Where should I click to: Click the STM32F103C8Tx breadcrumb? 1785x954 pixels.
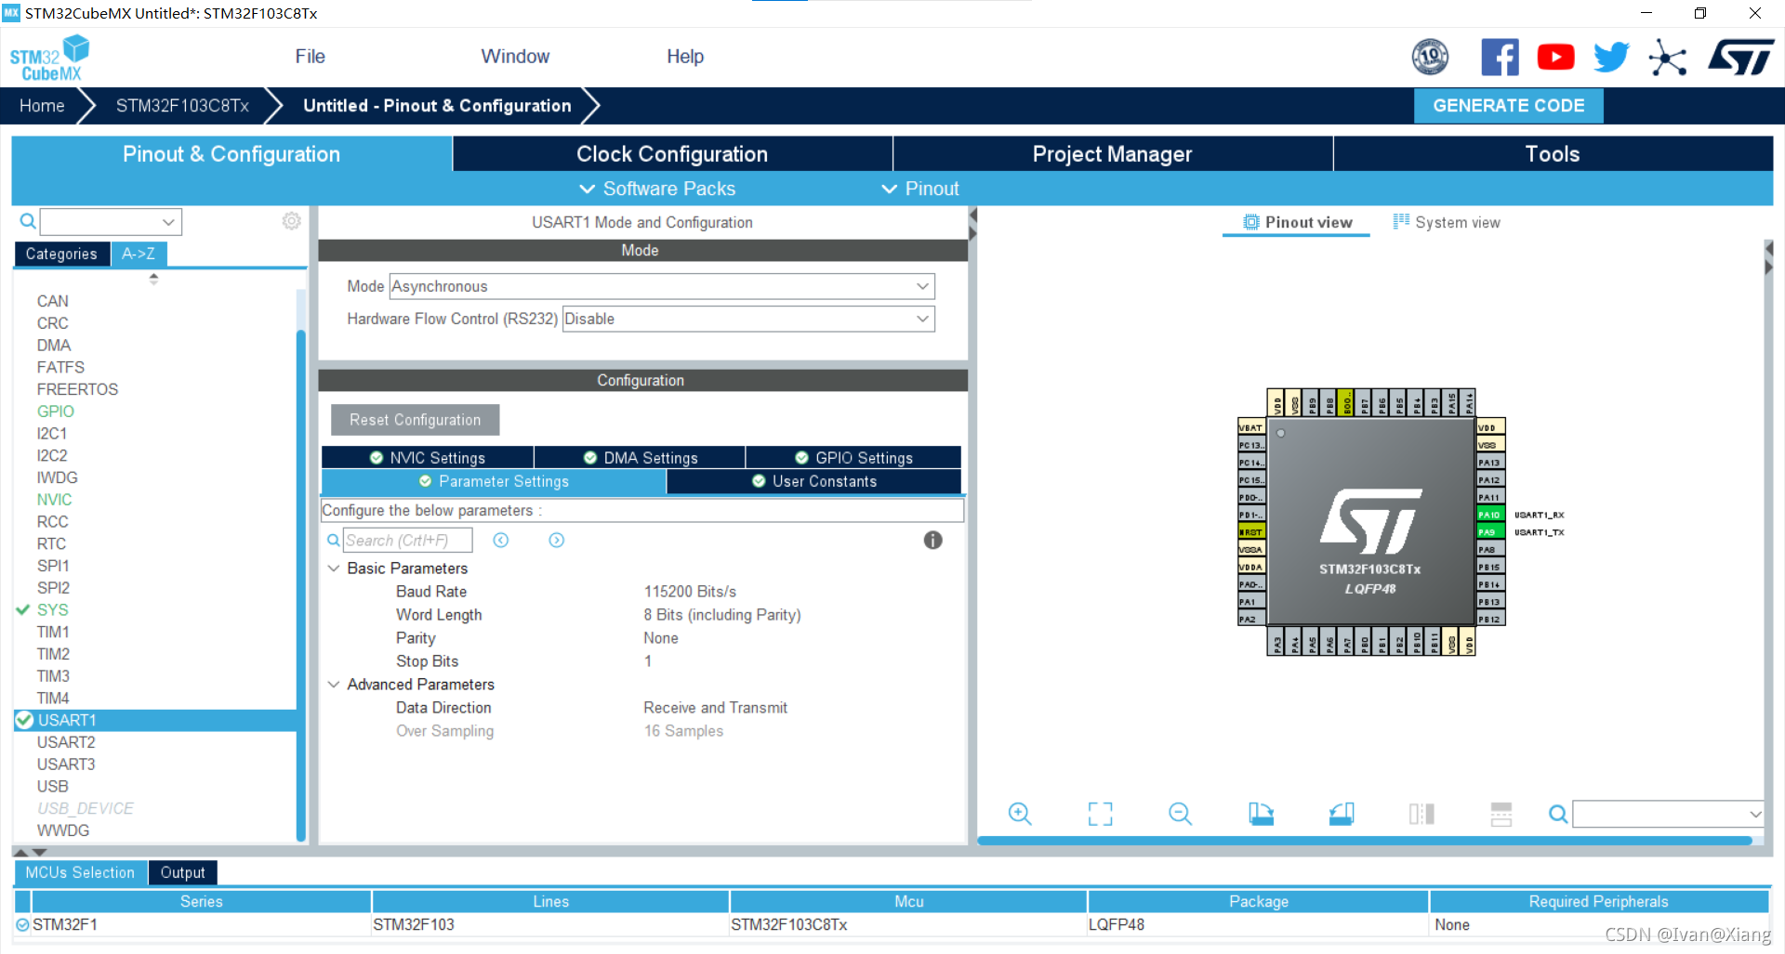[182, 106]
